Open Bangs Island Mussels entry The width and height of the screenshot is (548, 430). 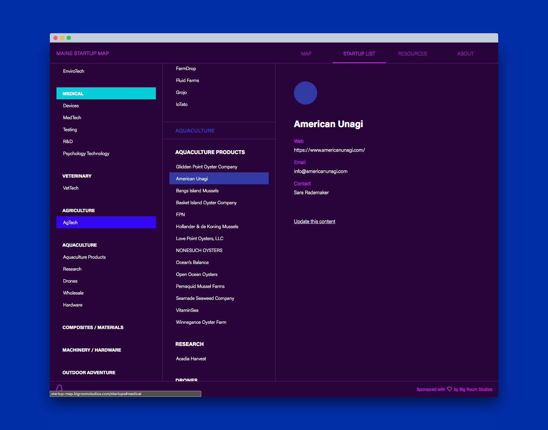point(197,191)
